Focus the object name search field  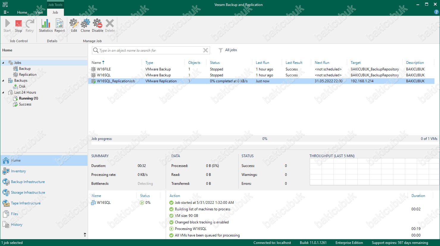point(150,51)
